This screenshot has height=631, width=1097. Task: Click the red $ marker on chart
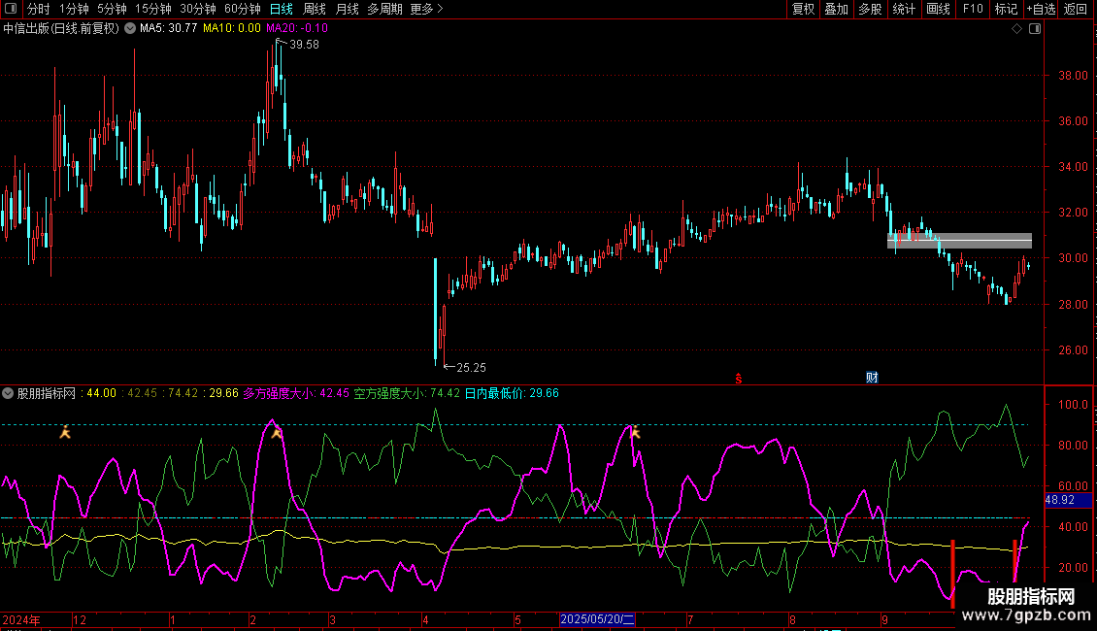[x=738, y=378]
